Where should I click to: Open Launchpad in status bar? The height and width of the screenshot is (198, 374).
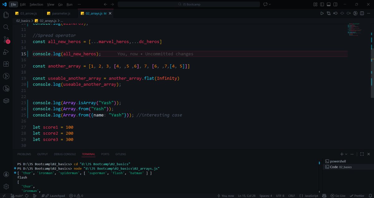(54, 196)
